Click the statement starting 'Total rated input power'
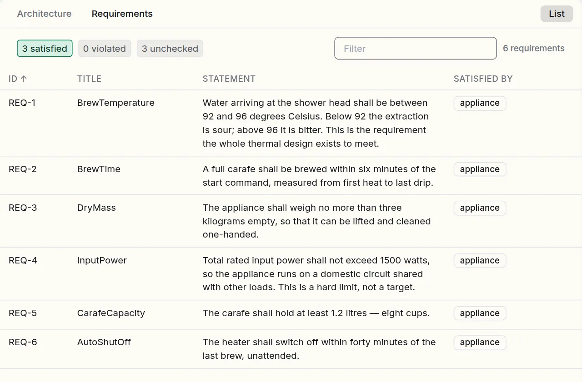 [316, 274]
